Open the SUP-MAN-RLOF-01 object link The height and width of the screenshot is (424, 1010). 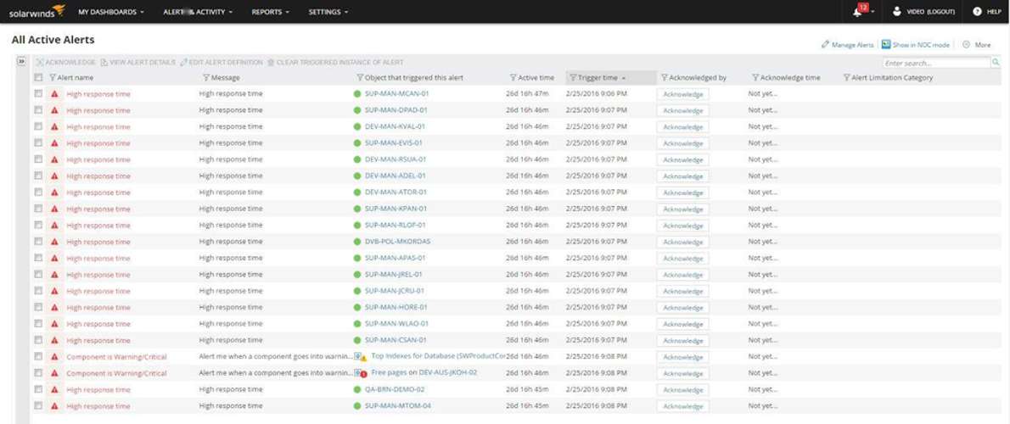pyautogui.click(x=395, y=226)
